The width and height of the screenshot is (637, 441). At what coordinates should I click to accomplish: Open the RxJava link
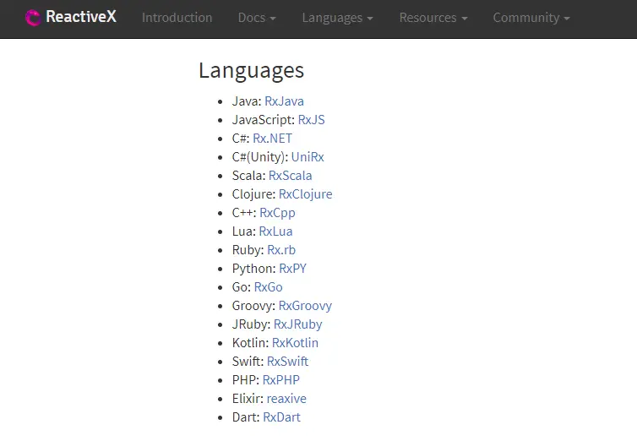click(284, 101)
